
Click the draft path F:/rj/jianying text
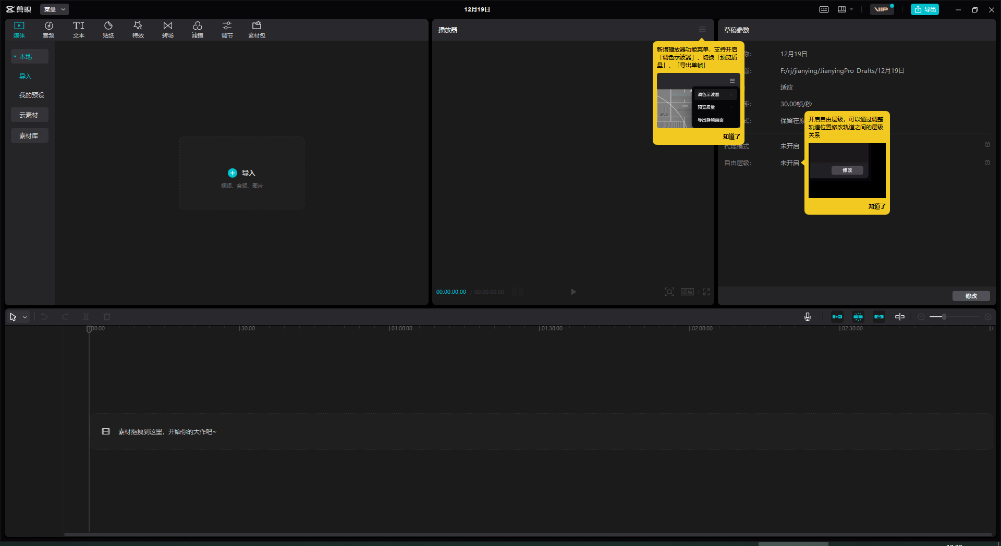pos(842,71)
